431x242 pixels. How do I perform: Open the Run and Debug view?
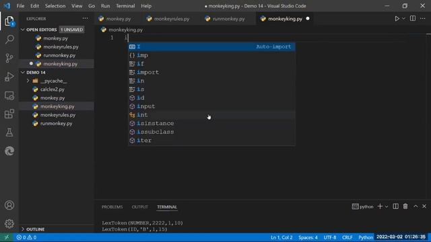(9, 77)
